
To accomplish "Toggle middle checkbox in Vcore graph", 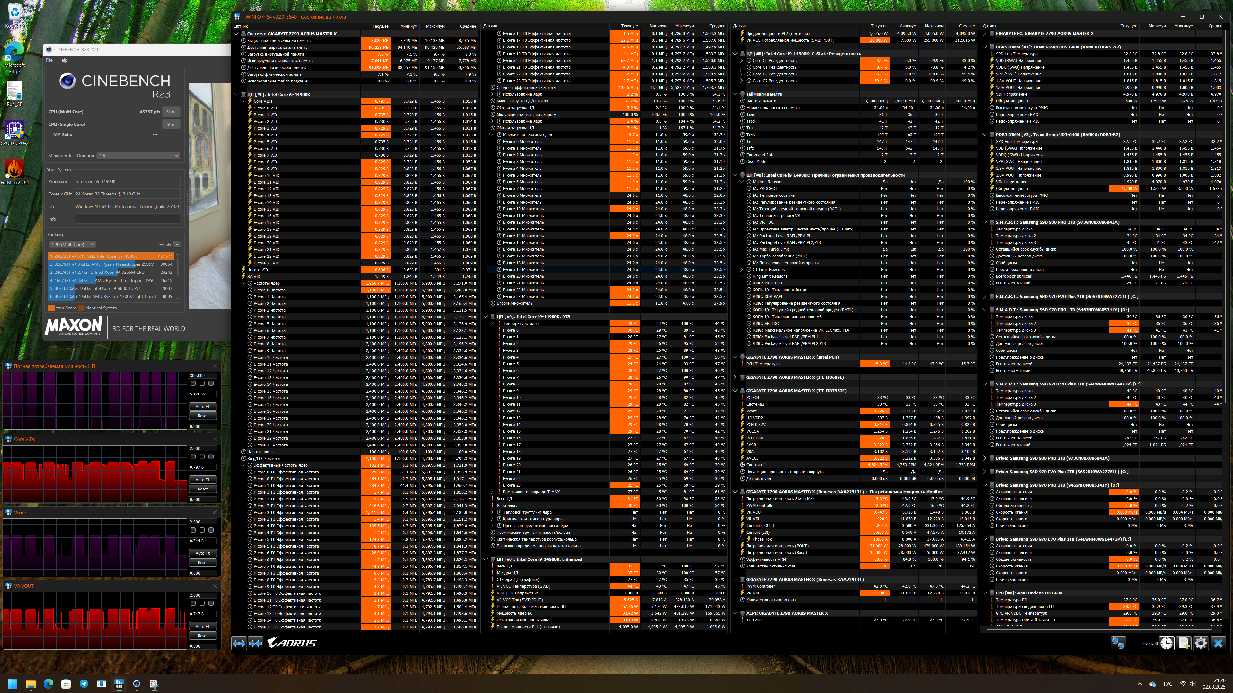I will point(202,530).
